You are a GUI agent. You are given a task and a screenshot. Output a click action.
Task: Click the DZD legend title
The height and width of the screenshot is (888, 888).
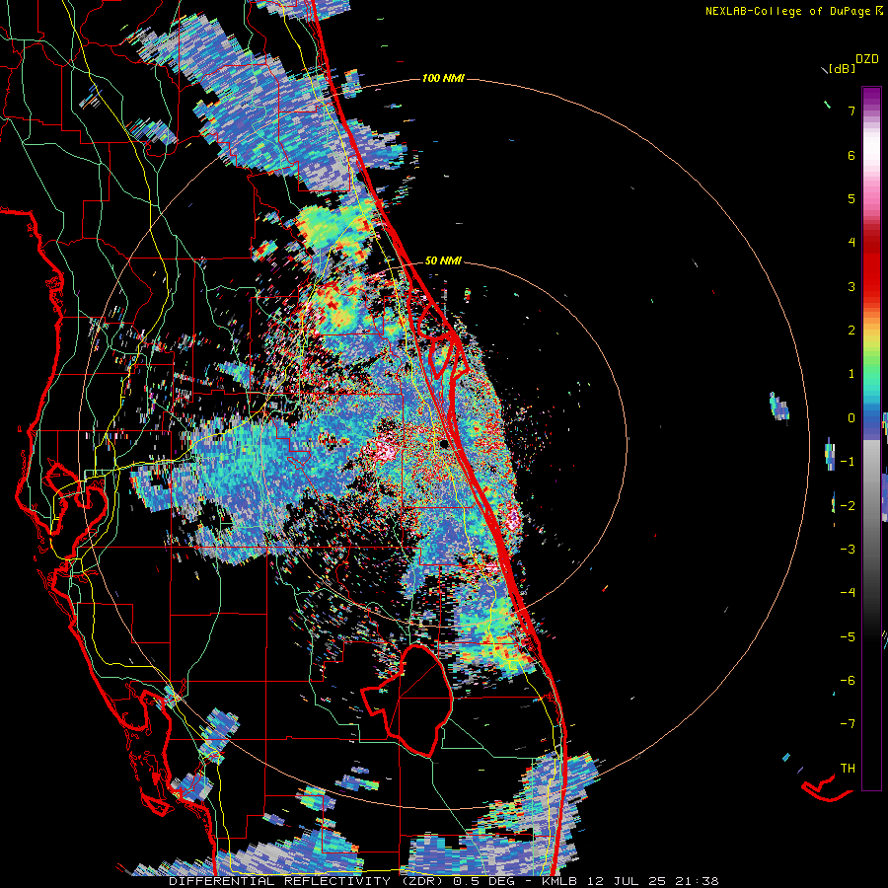tap(867, 59)
